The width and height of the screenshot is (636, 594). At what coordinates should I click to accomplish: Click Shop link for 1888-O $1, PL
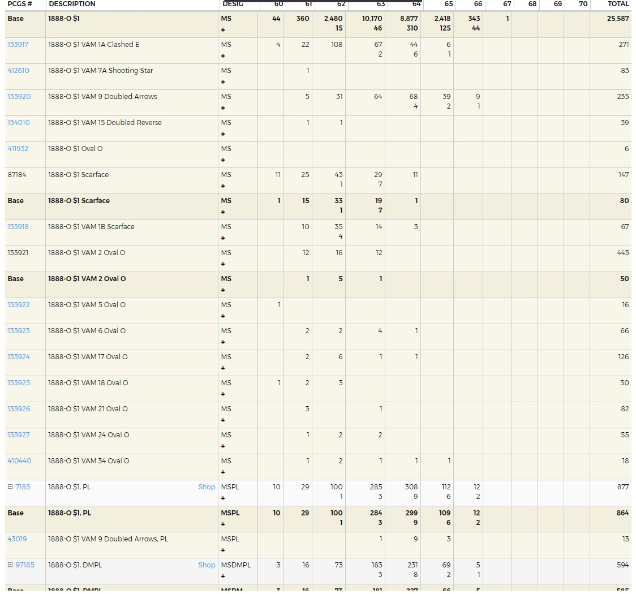click(x=207, y=487)
